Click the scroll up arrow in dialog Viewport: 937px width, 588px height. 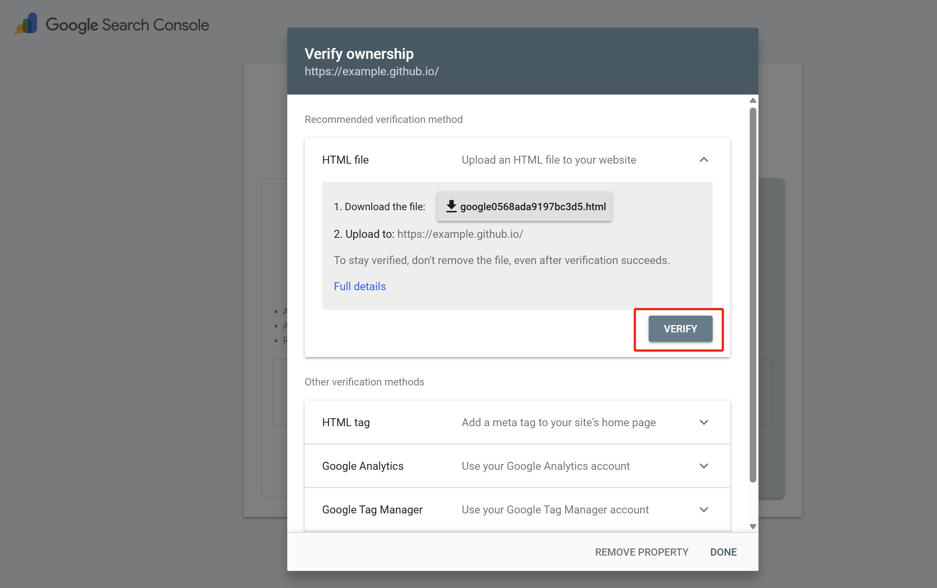pos(753,100)
